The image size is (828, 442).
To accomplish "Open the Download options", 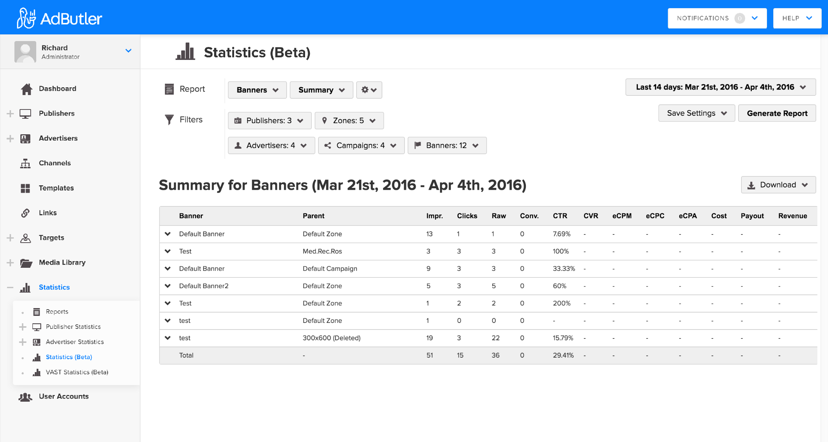I will pos(778,185).
